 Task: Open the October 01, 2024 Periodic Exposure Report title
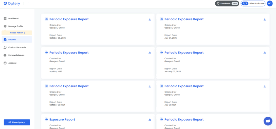point(69,86)
